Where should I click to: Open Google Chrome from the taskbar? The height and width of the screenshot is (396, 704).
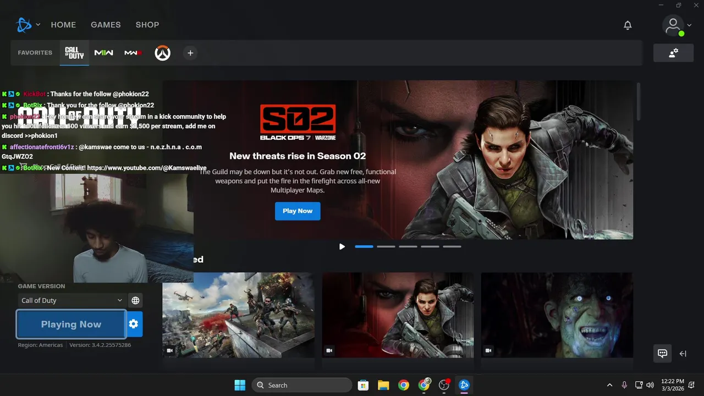(x=404, y=385)
